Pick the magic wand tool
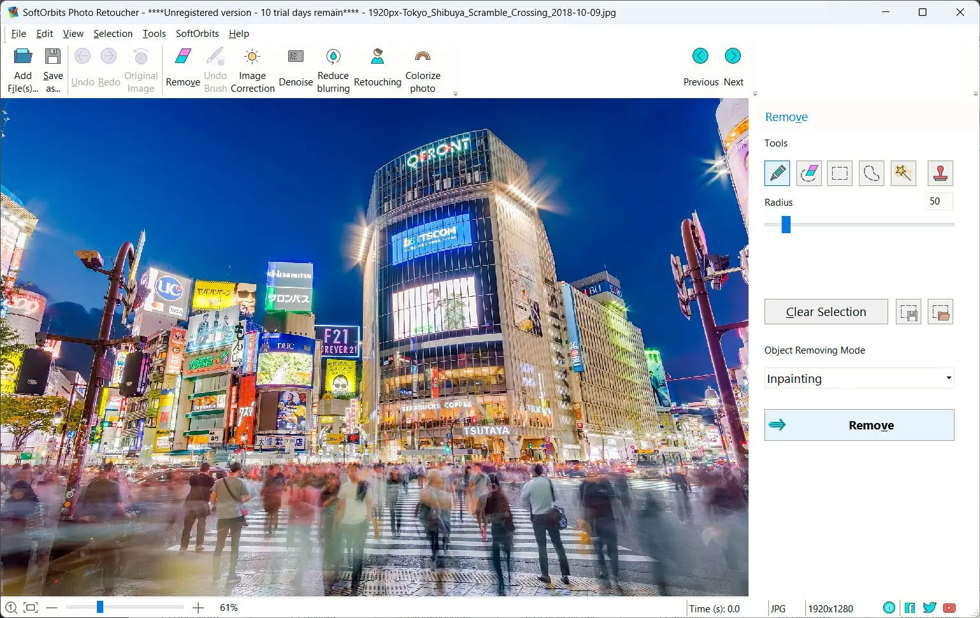Viewport: 980px width, 618px height. 903,173
